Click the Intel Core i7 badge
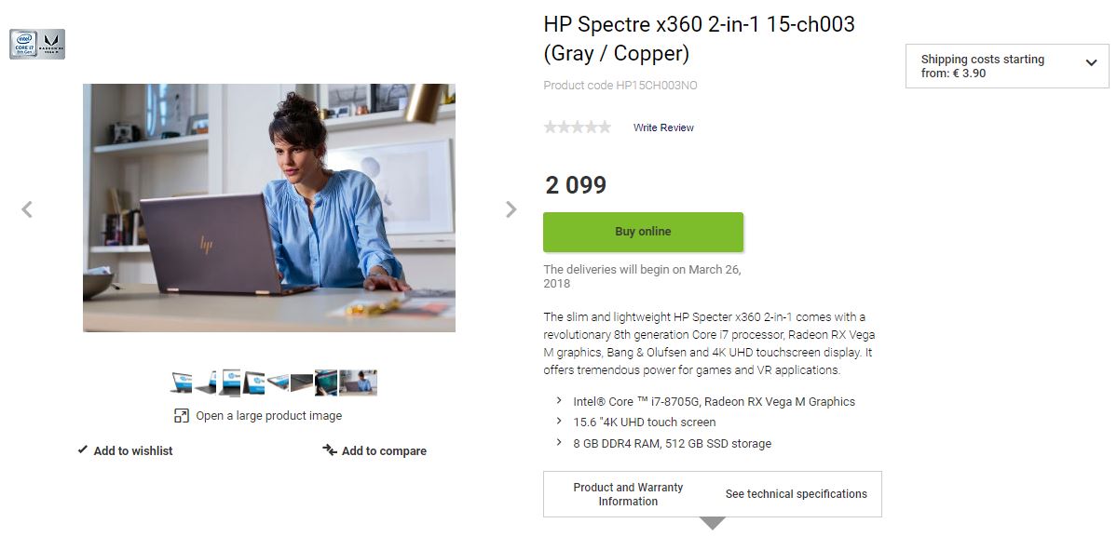The height and width of the screenshot is (550, 1117). (23, 44)
